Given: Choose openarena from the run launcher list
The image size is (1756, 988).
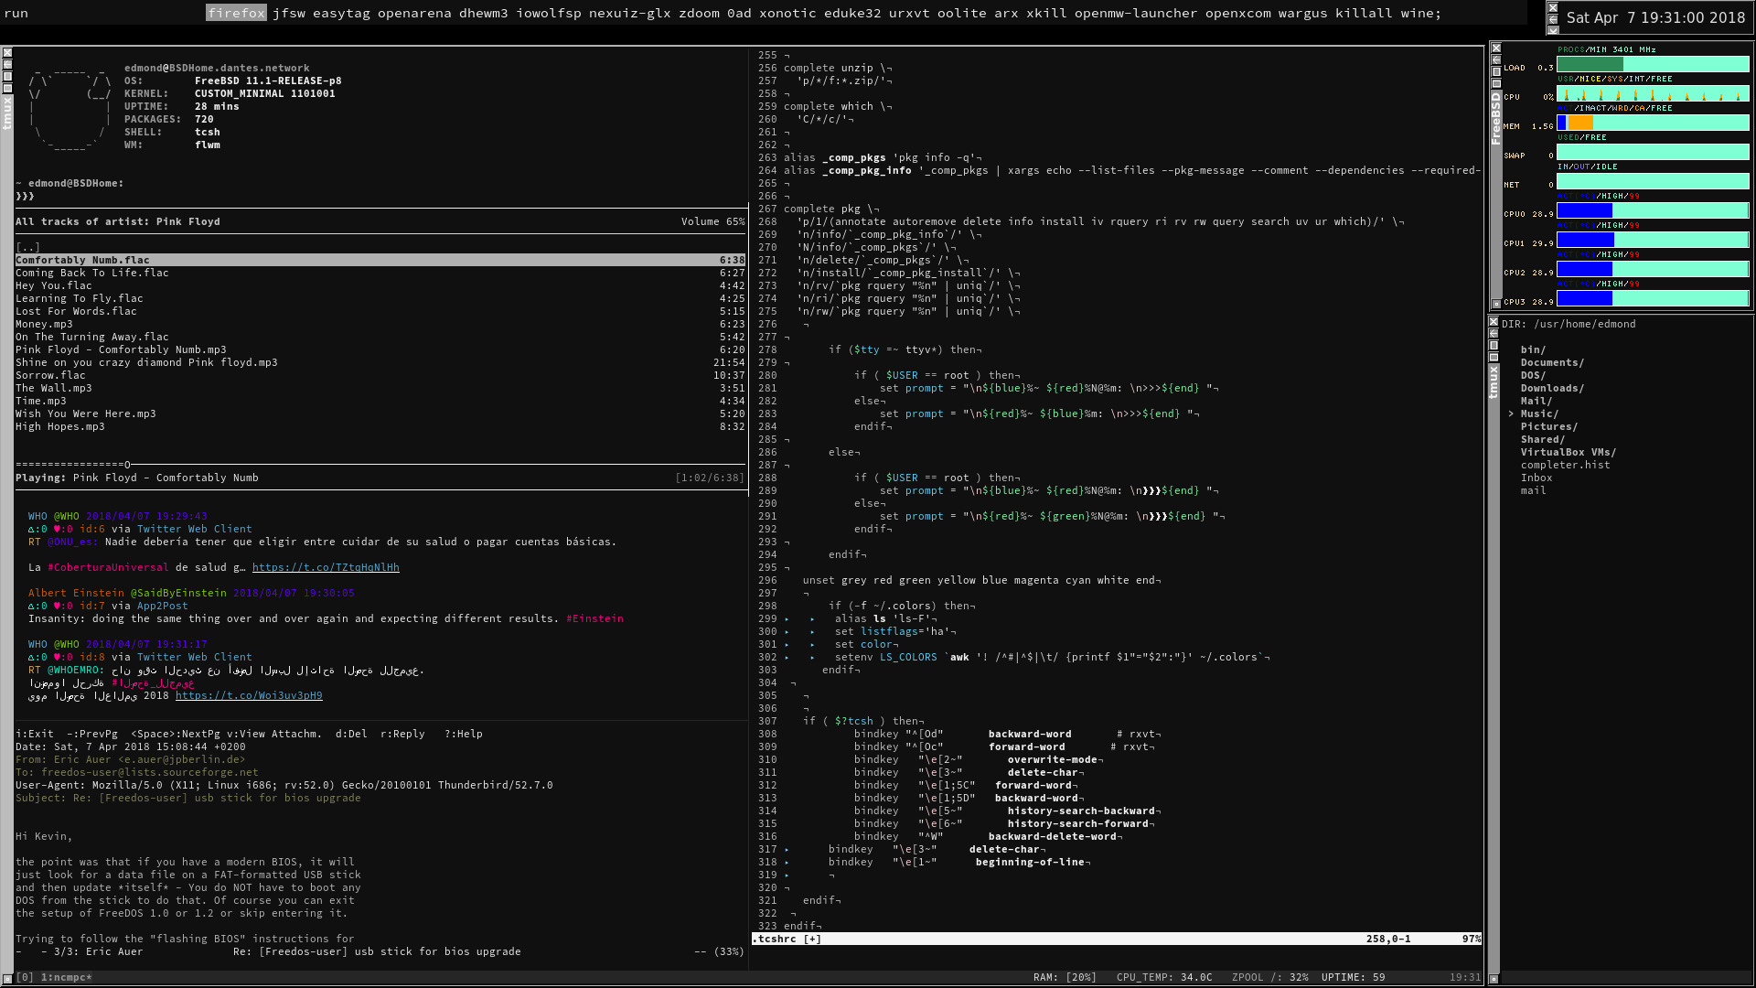Looking at the screenshot, I should [414, 13].
